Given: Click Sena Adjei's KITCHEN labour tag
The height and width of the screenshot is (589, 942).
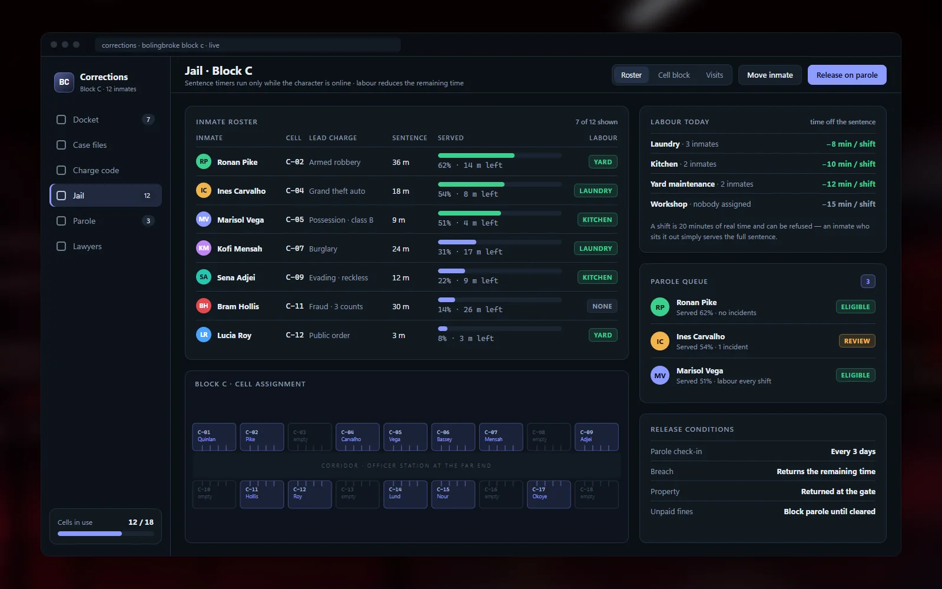Looking at the screenshot, I should pyautogui.click(x=598, y=277).
